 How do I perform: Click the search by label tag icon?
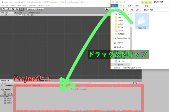click(136, 83)
